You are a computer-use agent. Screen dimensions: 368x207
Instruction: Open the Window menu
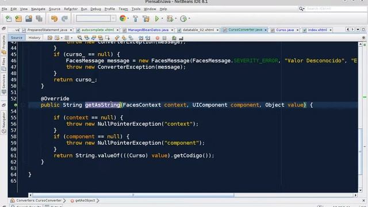[x=149, y=9]
